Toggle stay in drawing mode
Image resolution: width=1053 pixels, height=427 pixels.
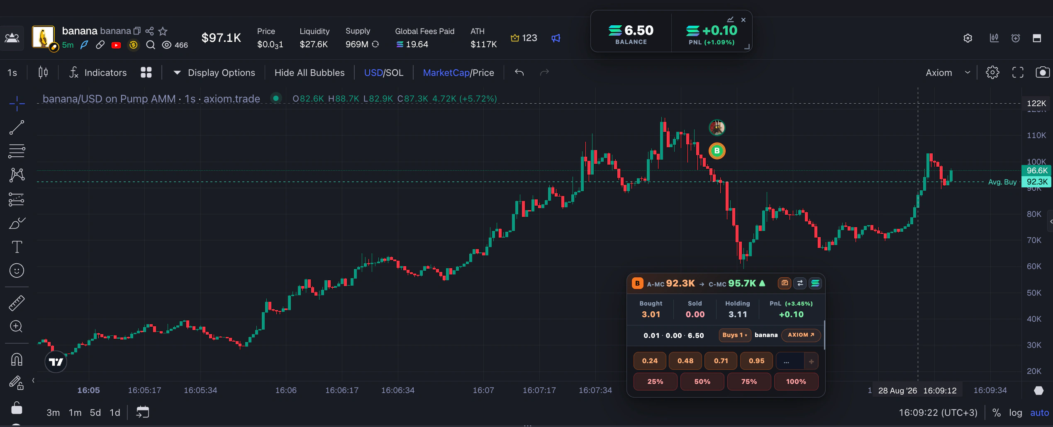click(17, 382)
